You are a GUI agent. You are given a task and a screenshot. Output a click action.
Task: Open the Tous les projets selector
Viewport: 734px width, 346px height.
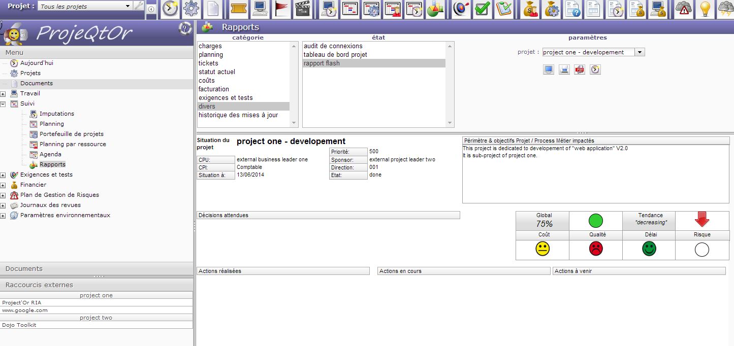(x=127, y=7)
